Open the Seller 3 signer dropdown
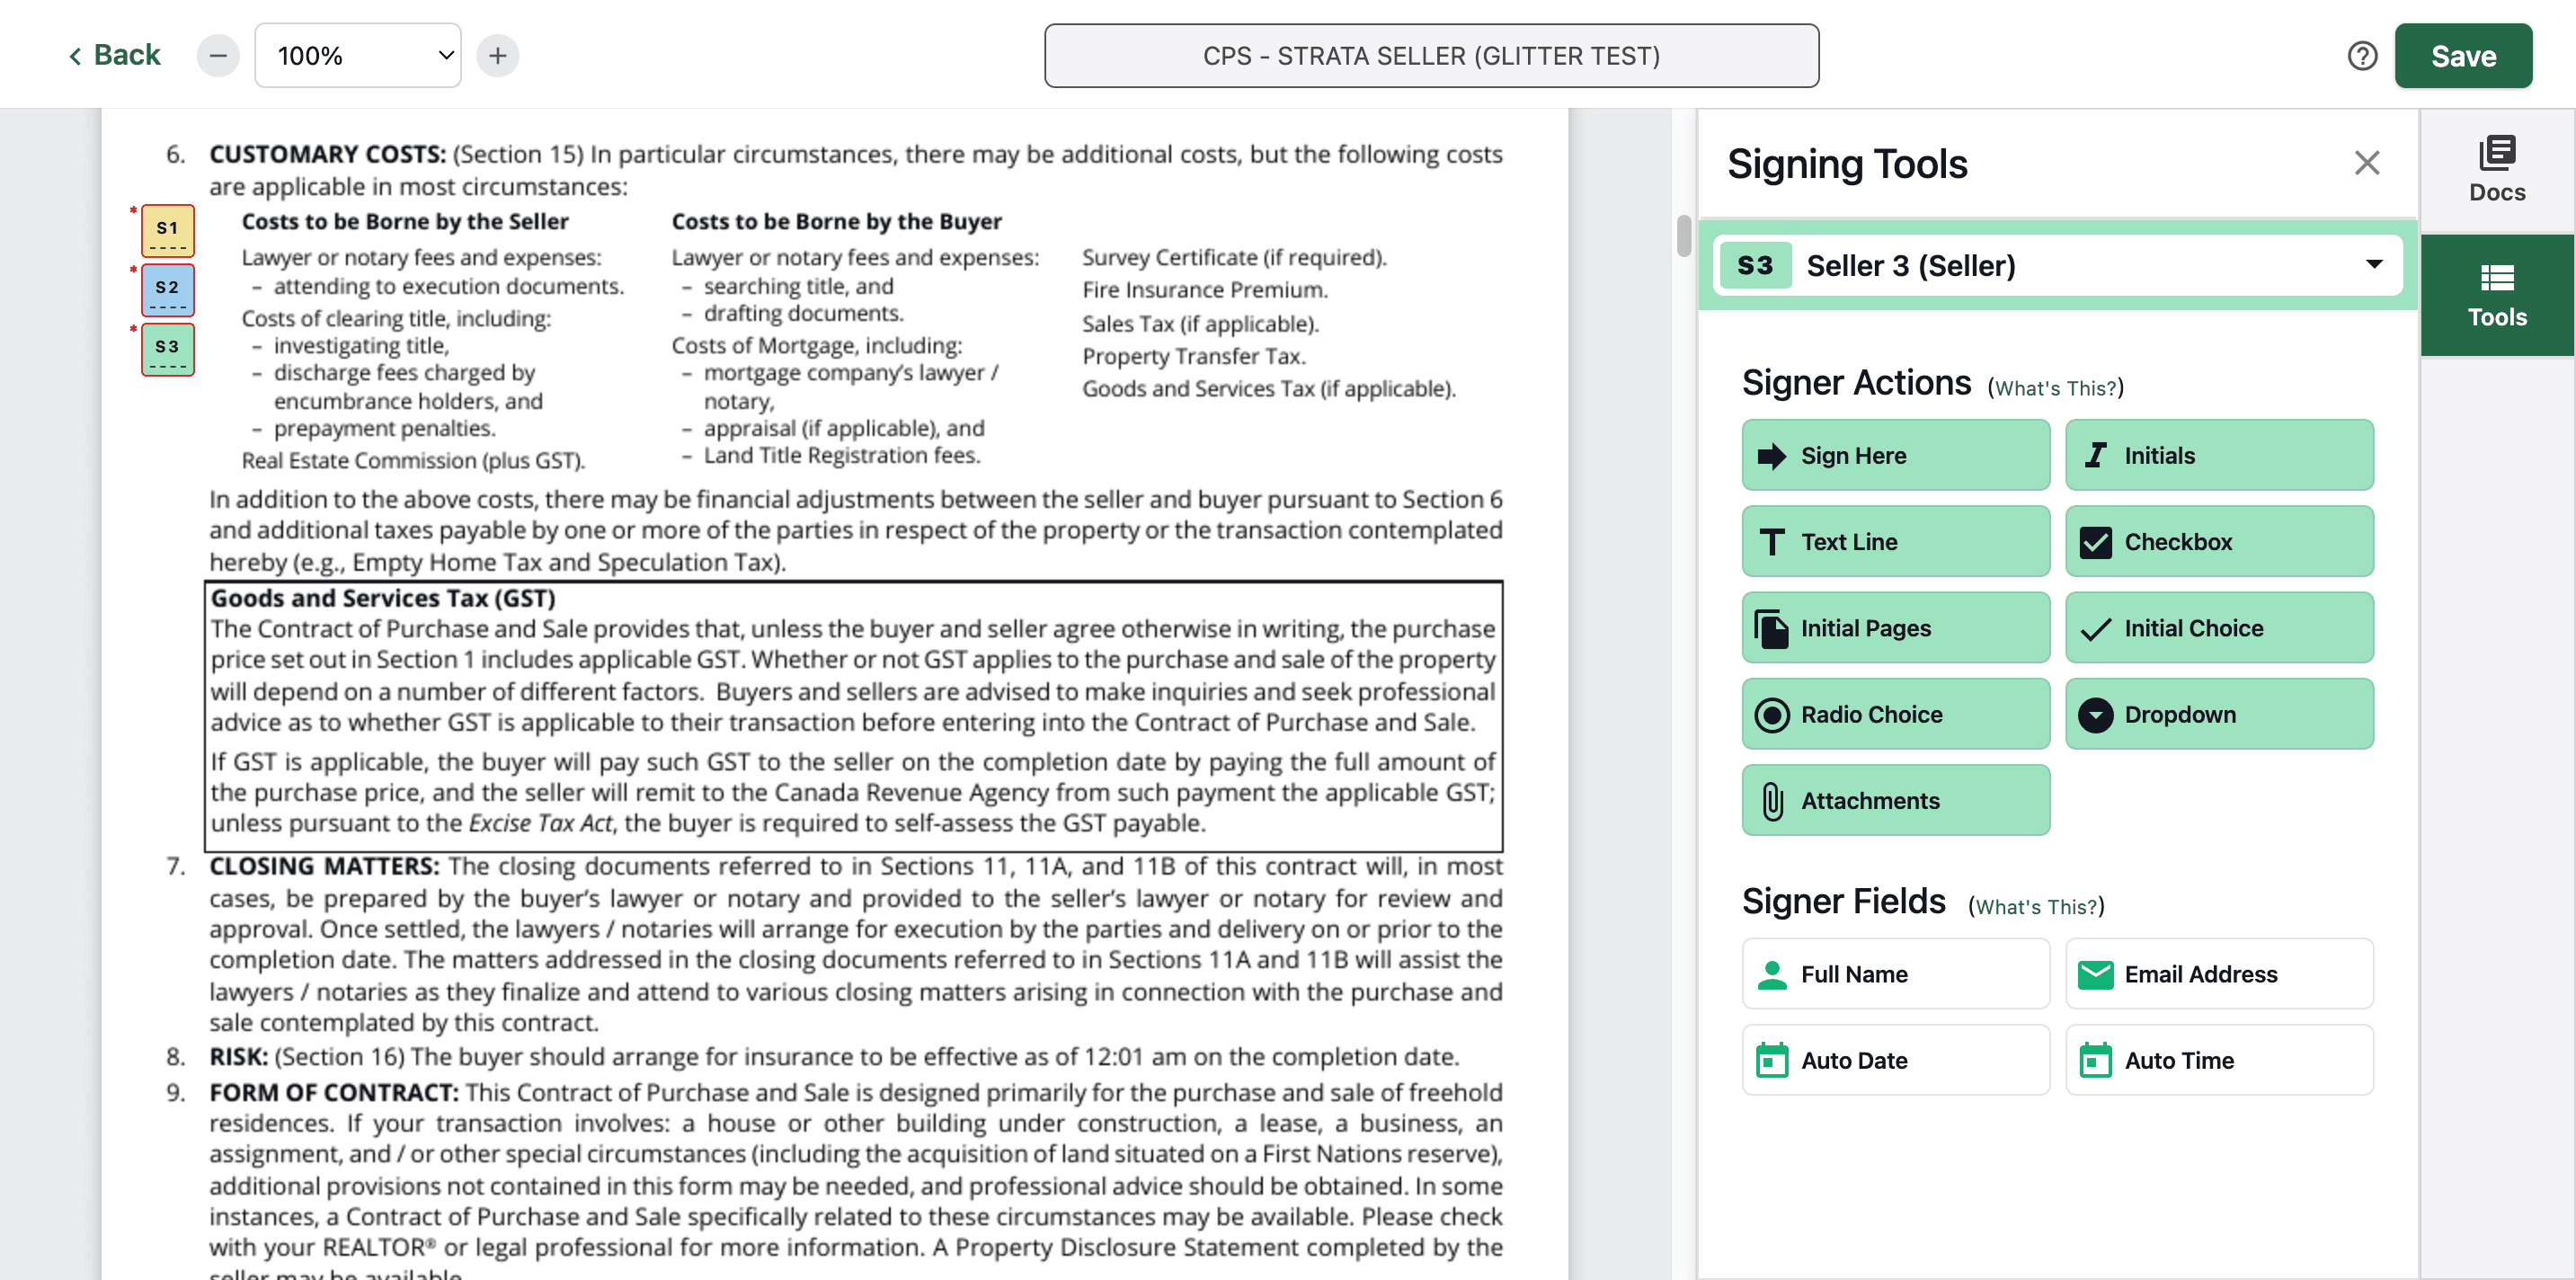Image resolution: width=2576 pixels, height=1280 pixels. click(2057, 265)
